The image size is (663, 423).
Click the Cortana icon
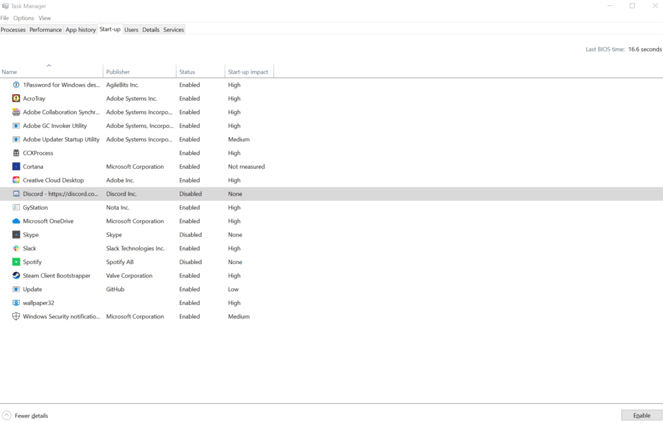(16, 167)
